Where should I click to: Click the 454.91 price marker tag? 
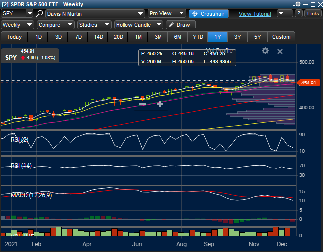308,83
